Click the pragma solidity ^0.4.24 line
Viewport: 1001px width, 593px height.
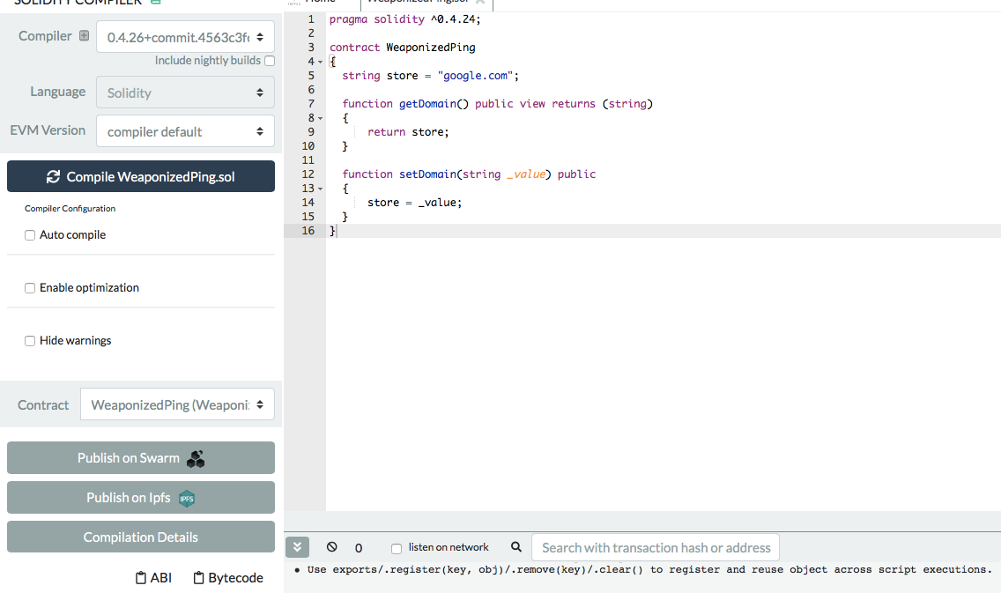tap(404, 19)
